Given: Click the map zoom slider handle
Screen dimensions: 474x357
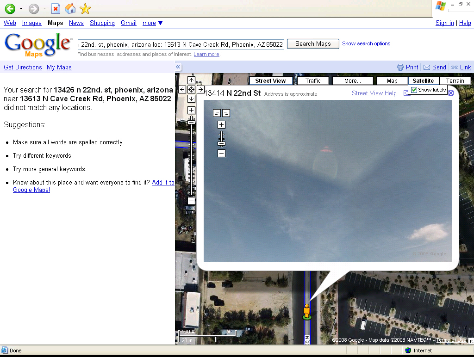Looking at the screenshot, I should tap(191, 121).
